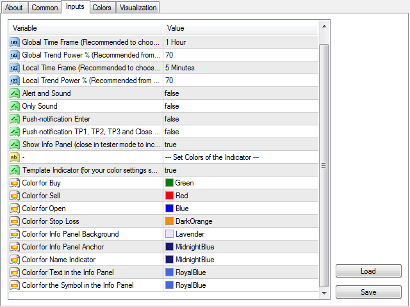410x307 pixels.
Task: Open the '1 Hour' Global Time Frame value
Action: tap(176, 42)
